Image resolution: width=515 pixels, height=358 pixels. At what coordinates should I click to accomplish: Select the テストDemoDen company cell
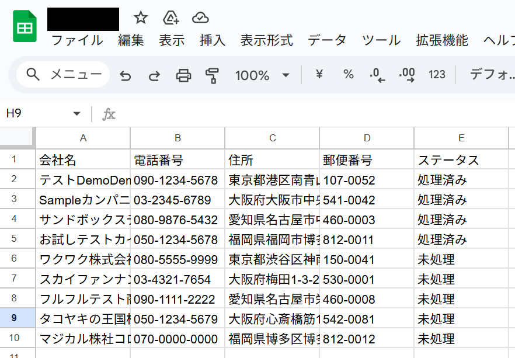83,179
